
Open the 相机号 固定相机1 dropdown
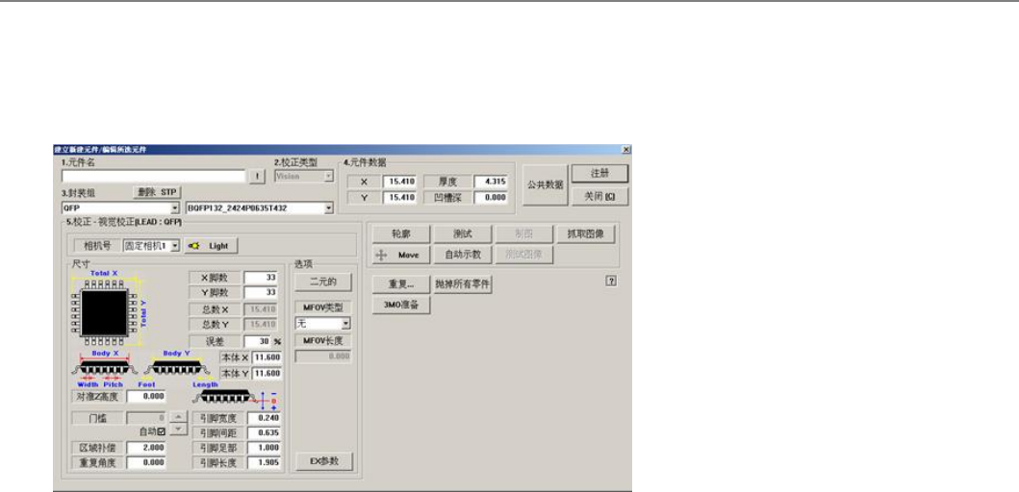pos(175,247)
